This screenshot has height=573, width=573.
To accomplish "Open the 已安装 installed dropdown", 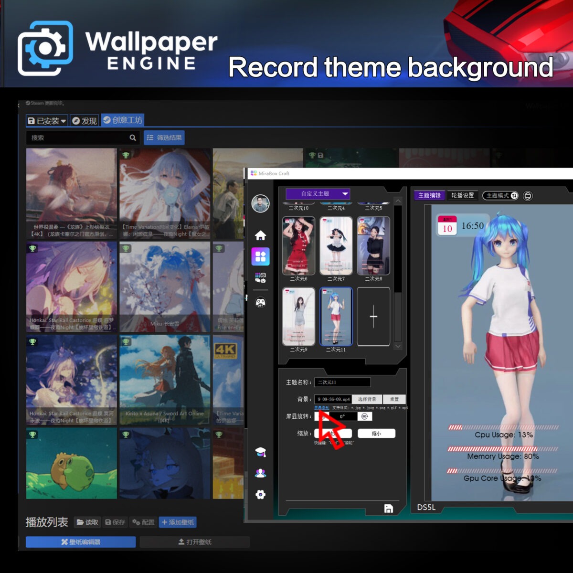I will [47, 121].
